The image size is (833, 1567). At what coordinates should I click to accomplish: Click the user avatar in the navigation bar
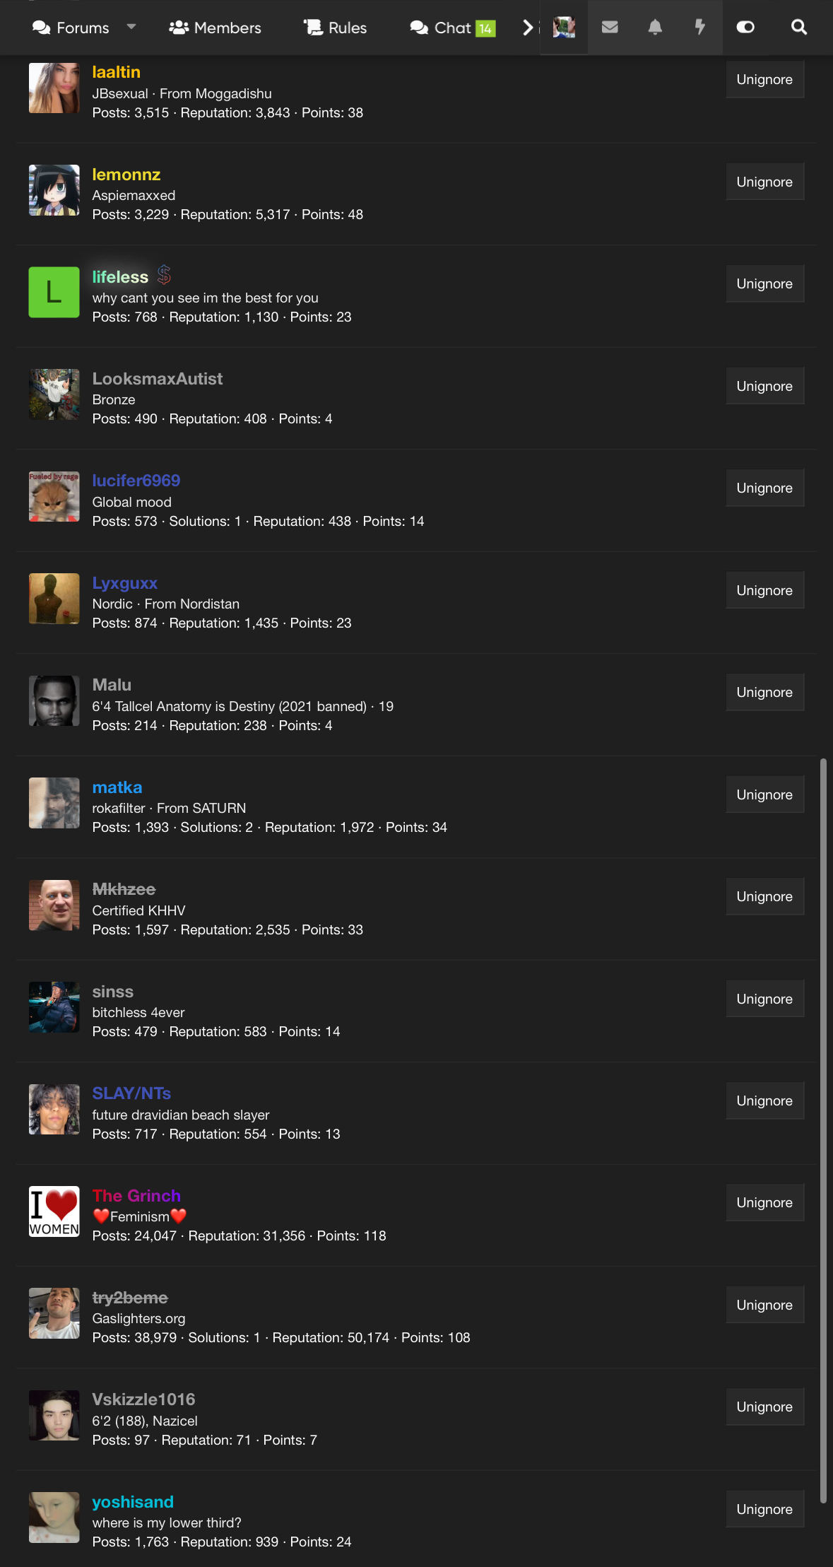[x=564, y=28]
